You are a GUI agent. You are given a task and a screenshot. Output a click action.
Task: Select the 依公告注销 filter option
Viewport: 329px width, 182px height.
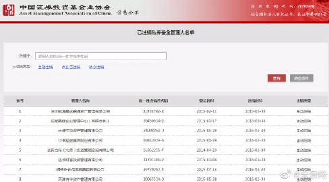(x=71, y=67)
